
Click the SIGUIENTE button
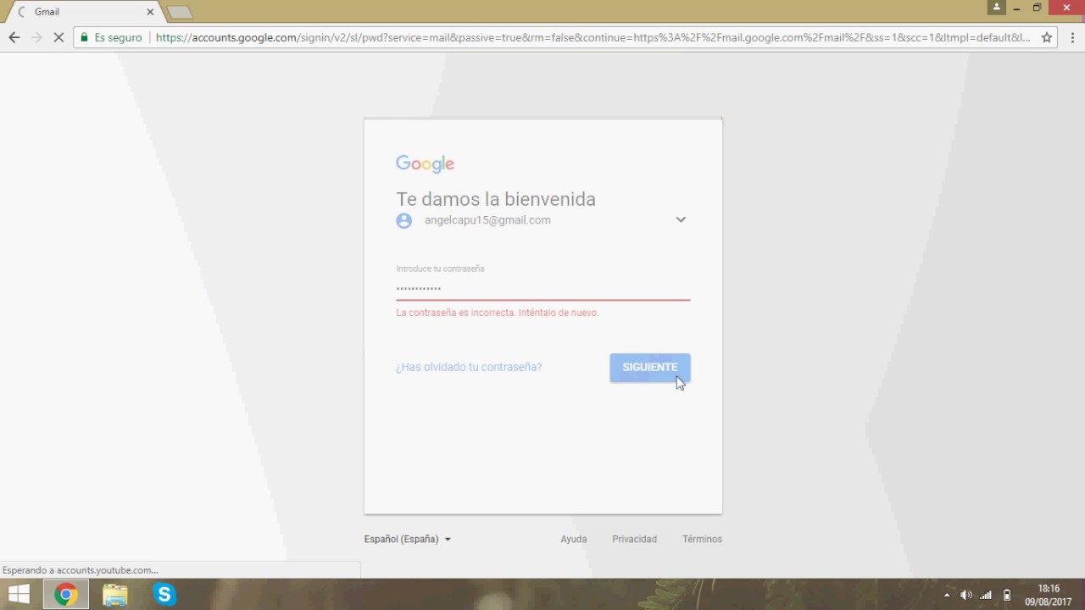[x=650, y=367]
